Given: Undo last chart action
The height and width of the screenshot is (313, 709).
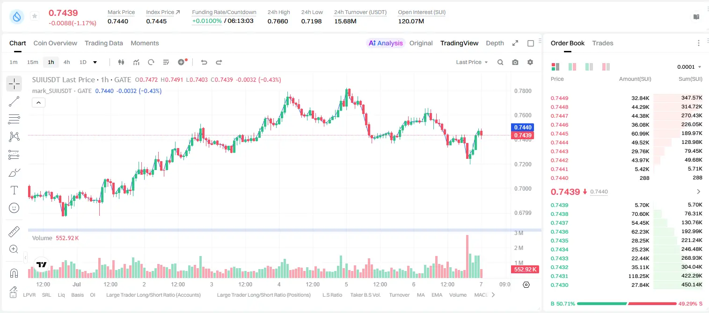Looking at the screenshot, I should [x=204, y=62].
